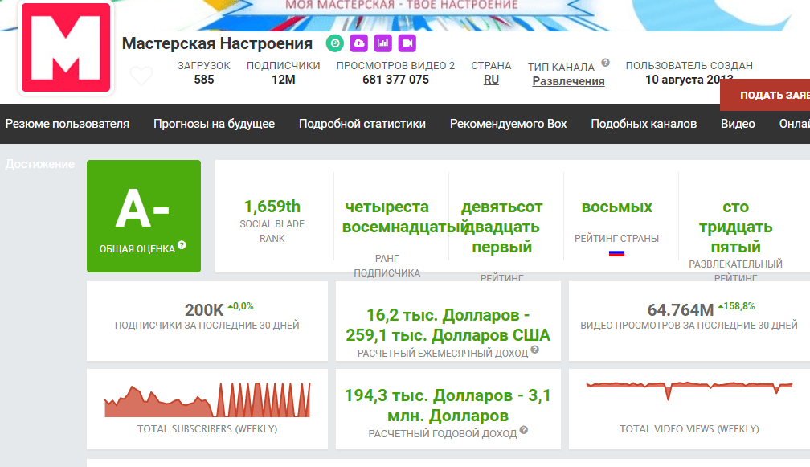Open the Видео tab
This screenshot has width=810, height=467.
(x=738, y=124)
